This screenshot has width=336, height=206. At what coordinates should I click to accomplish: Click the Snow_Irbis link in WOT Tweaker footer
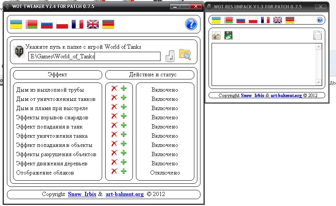(81, 194)
